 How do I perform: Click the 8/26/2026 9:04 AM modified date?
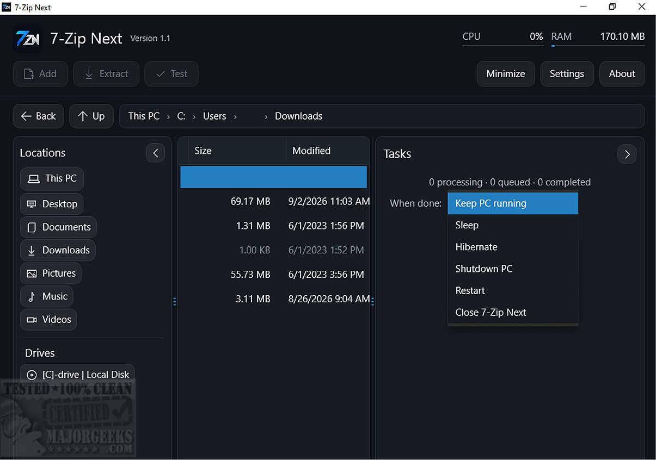pyautogui.click(x=329, y=299)
